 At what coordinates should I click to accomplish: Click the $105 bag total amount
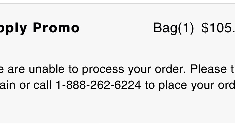218,28
